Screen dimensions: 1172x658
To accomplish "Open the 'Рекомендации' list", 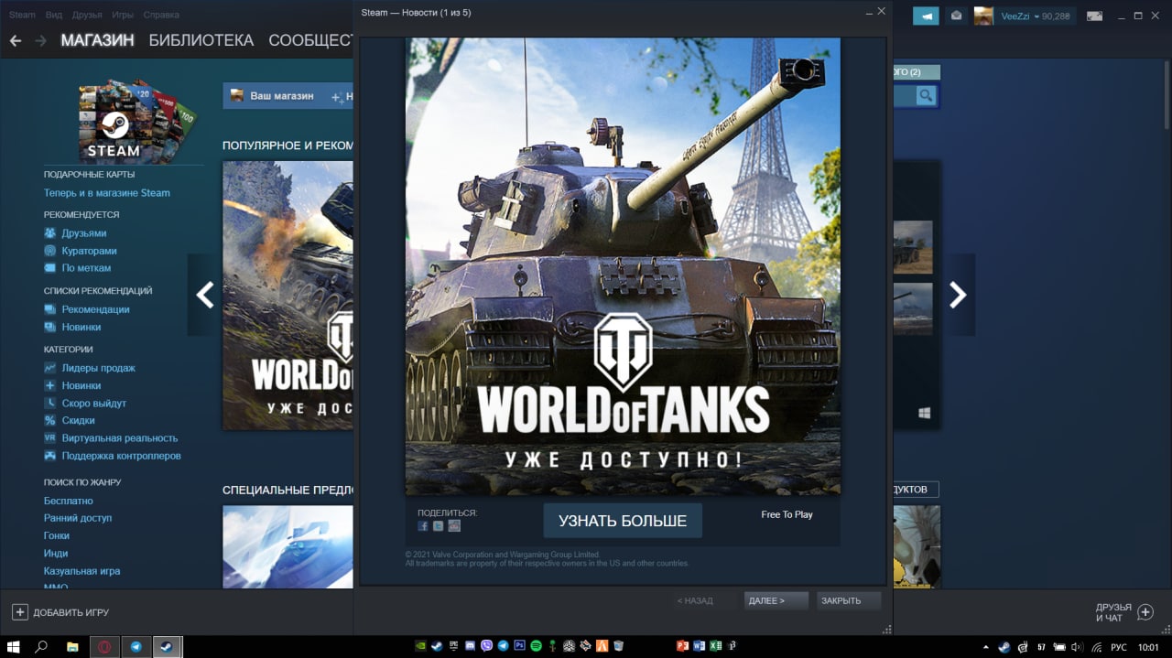I will [95, 309].
